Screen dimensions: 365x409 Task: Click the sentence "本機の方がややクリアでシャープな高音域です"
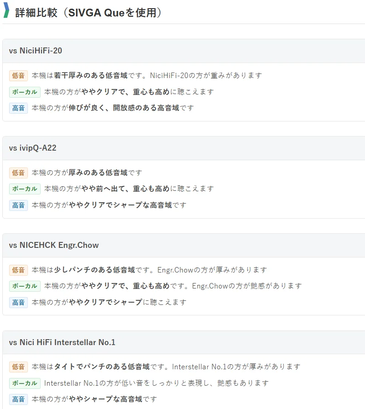point(109,205)
